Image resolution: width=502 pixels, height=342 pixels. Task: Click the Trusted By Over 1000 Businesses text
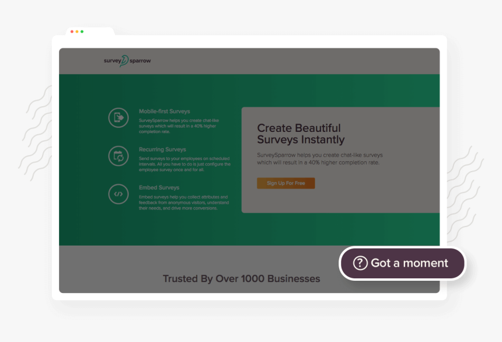pos(242,278)
